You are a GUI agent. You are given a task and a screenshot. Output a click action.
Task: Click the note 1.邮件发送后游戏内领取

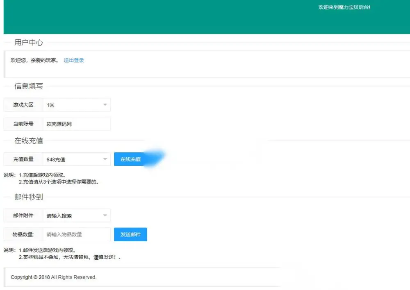coord(47,251)
